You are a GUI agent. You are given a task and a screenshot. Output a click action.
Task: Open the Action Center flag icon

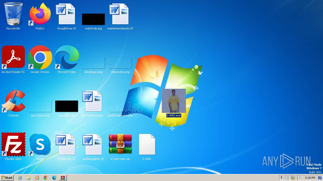pos(299,178)
